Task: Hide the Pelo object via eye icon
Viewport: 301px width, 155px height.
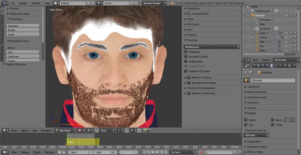Action: (287, 46)
